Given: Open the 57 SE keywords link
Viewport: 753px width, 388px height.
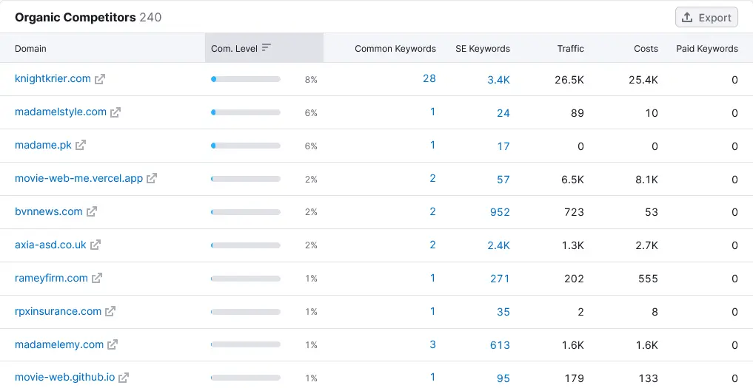Looking at the screenshot, I should click(503, 180).
